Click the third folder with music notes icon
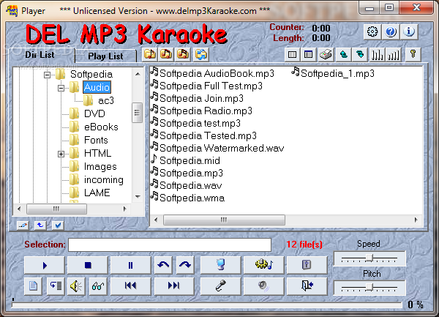Screen dimensions: 439x317 click(x=183, y=54)
